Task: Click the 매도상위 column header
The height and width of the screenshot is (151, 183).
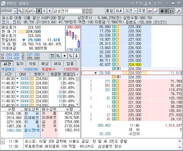Action: pyautogui.click(x=31, y=109)
